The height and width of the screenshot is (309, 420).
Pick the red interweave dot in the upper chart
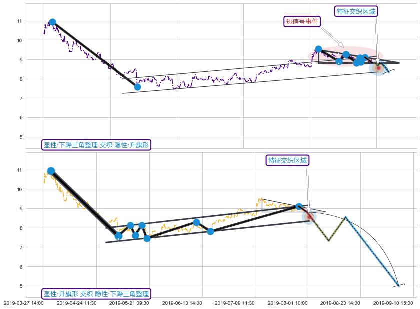pos(378,68)
